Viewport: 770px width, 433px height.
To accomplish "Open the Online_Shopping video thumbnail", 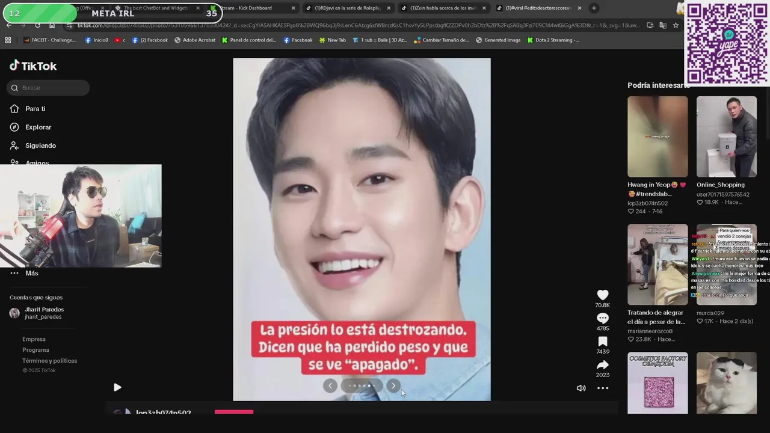I will 727,137.
